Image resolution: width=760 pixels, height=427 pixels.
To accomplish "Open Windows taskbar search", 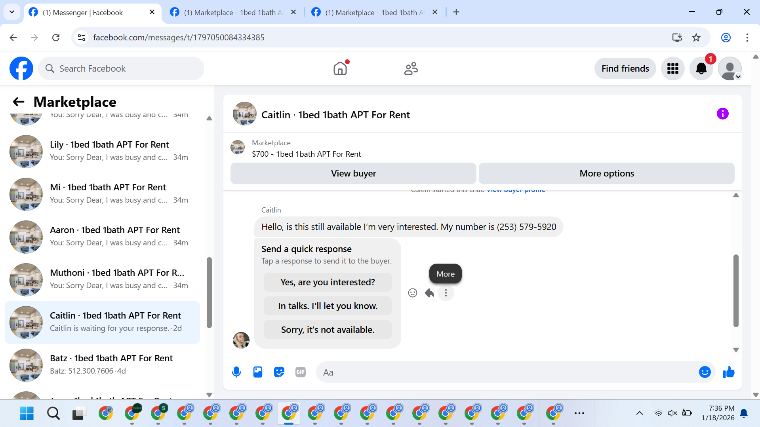I will tap(53, 414).
